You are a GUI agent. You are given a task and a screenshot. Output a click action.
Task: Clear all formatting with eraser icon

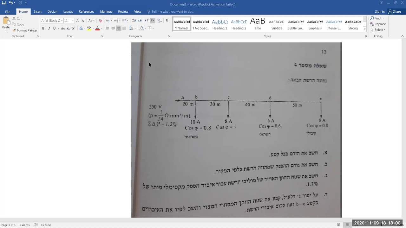click(x=100, y=21)
